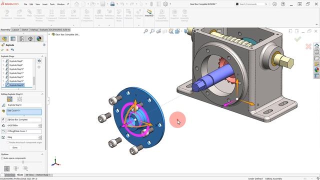Select the Radial step type icon
Image resolution: width=320 pixels, height=180 pixels.
[19, 99]
